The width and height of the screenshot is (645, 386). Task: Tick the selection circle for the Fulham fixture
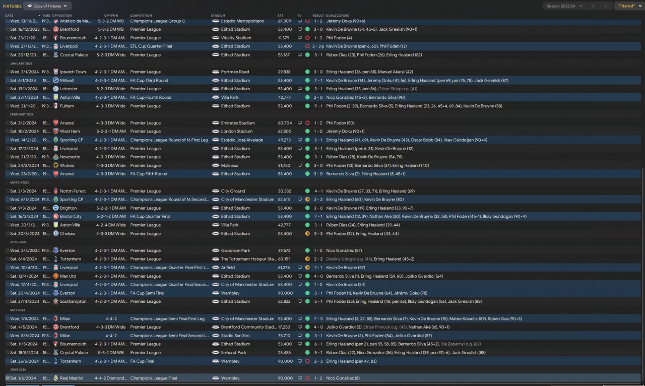pyautogui.click(x=8, y=106)
